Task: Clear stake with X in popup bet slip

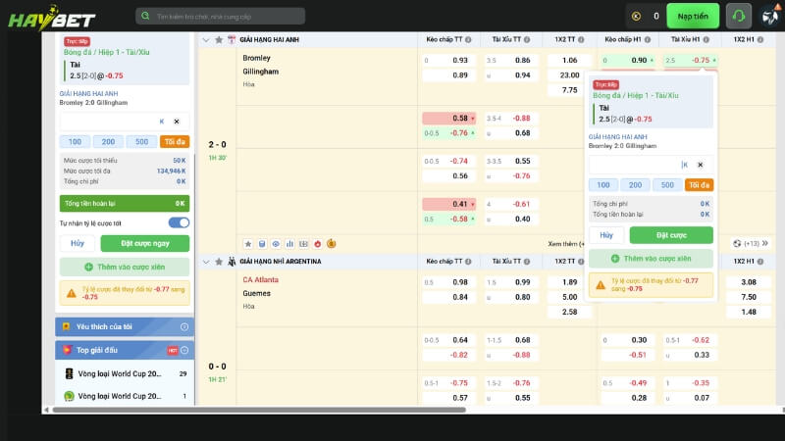Action: click(x=700, y=165)
